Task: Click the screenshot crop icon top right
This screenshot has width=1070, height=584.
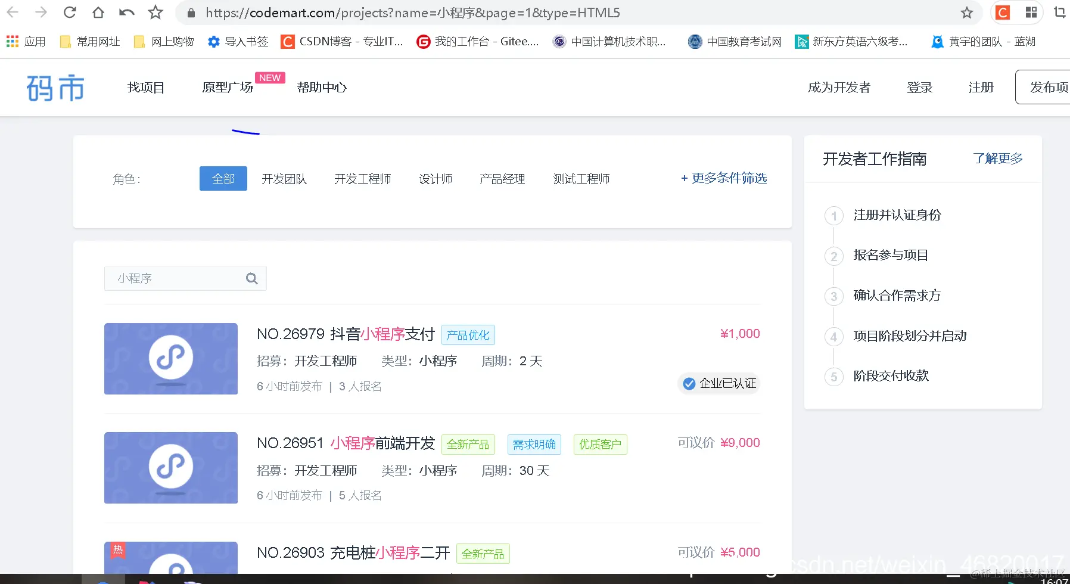Action: pyautogui.click(x=1060, y=13)
